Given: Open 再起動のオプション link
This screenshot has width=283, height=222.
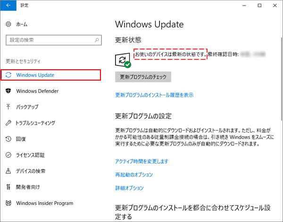Looking at the screenshot, I should click(x=134, y=174).
